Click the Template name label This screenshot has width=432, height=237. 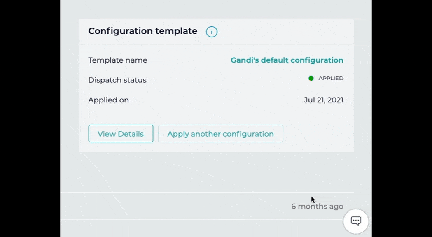(117, 60)
